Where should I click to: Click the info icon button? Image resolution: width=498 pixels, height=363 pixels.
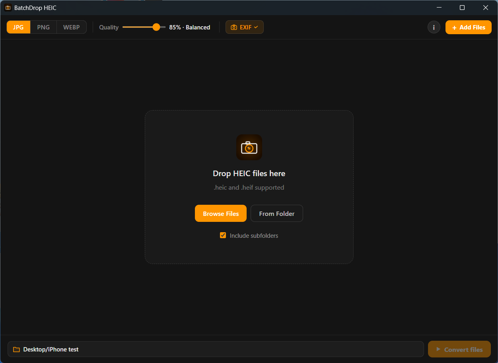pos(434,27)
